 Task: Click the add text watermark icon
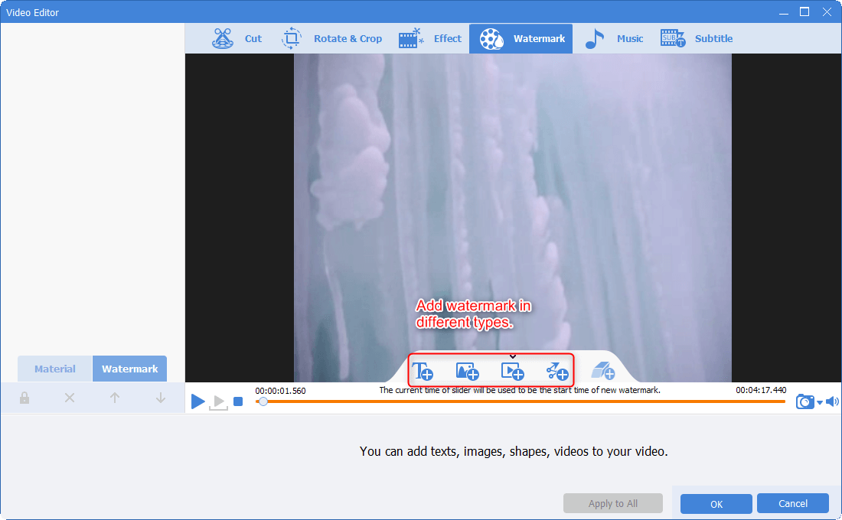[423, 372]
